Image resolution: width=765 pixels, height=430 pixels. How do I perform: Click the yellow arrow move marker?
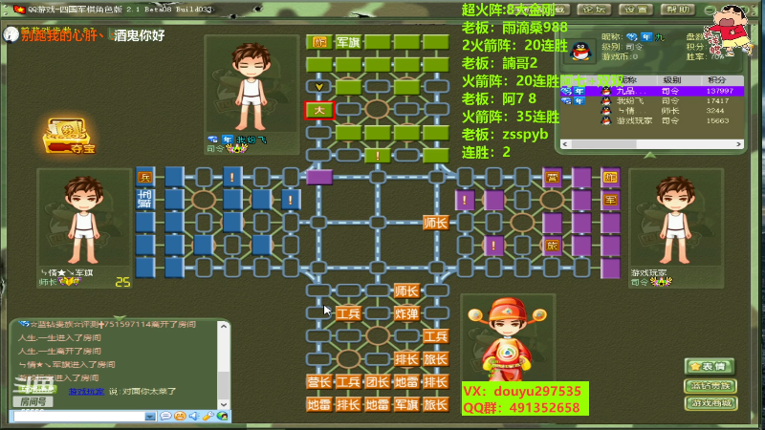point(319,87)
